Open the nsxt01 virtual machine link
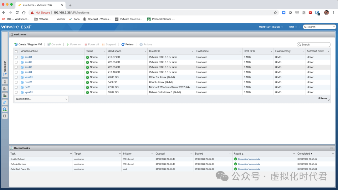338x190 pixels. point(28,82)
